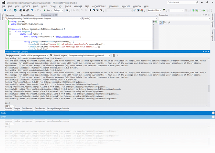
Task: Click the Open File toolbar icon
Action: click(21, 10)
